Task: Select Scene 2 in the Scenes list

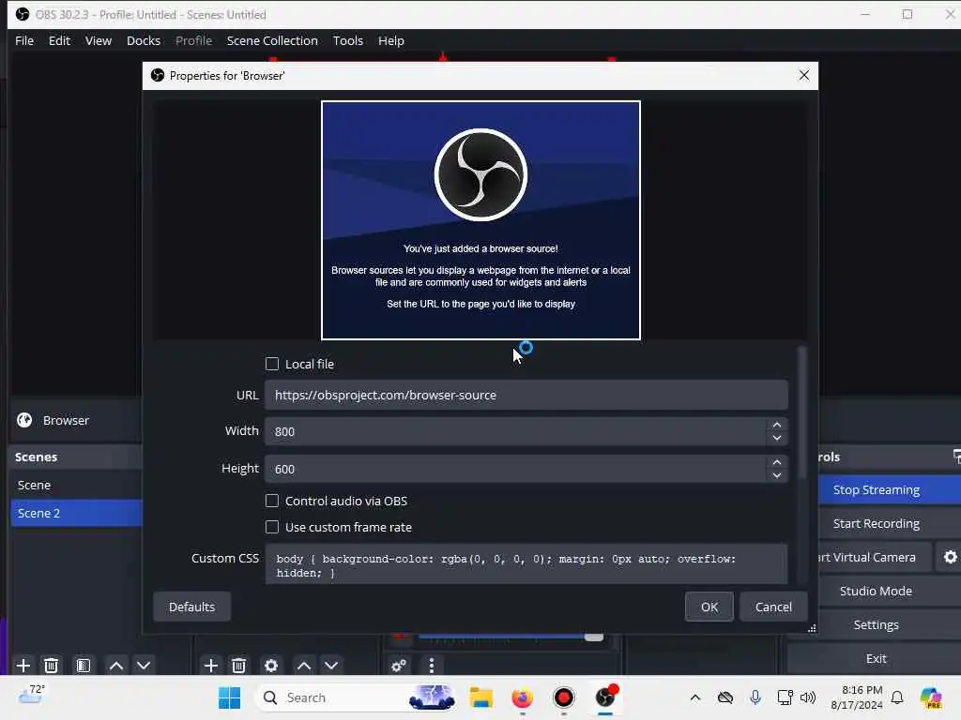Action: pyautogui.click(x=76, y=513)
